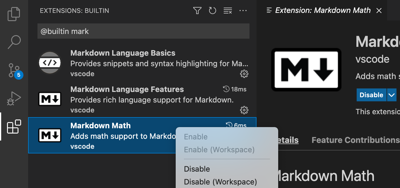Open gear menu for Markdown Language Features

point(244,110)
